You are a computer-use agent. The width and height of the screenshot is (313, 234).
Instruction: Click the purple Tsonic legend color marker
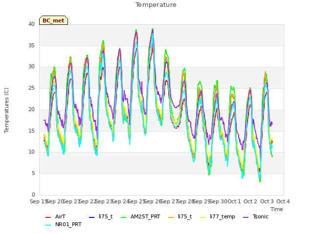point(246,217)
